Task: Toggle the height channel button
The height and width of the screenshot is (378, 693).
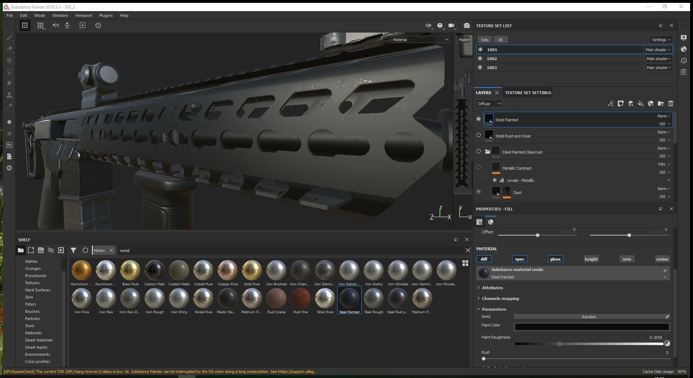Action: pos(591,259)
